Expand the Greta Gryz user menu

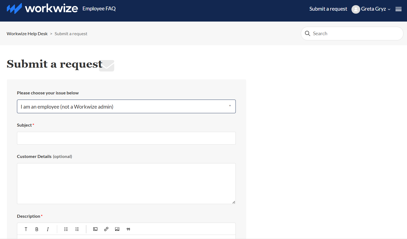coord(375,9)
